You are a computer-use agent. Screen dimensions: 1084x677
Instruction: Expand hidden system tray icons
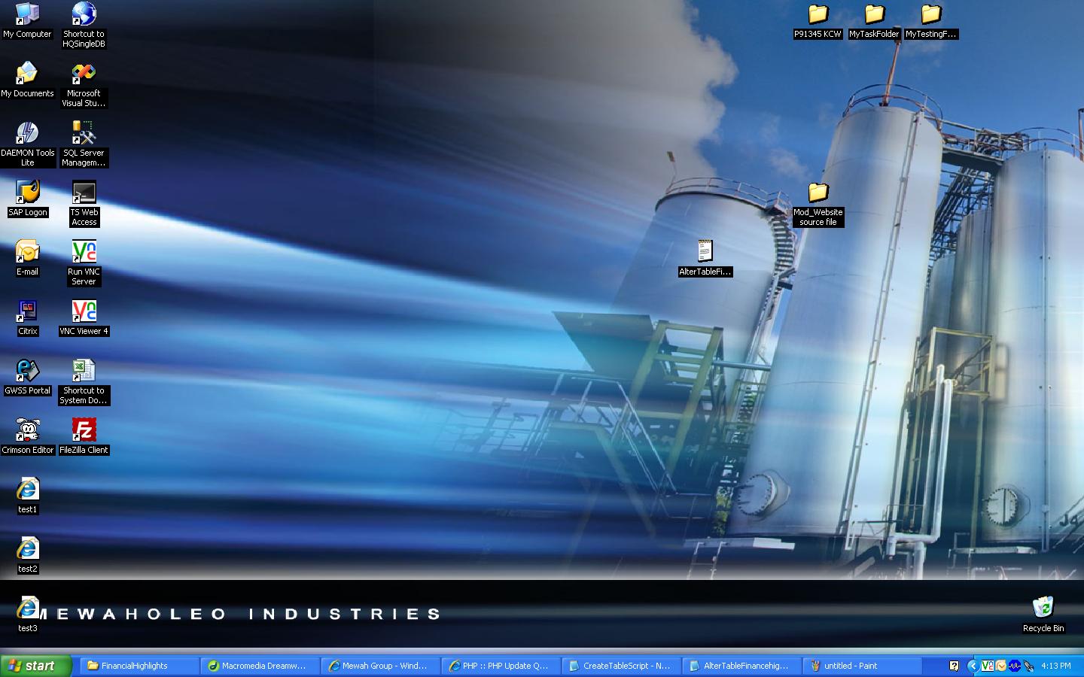972,666
